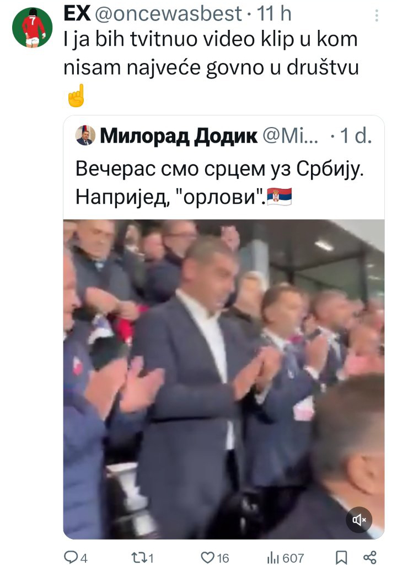Open the @oncewasbest handle link
The height and width of the screenshot is (565, 397).
pyautogui.click(x=168, y=14)
